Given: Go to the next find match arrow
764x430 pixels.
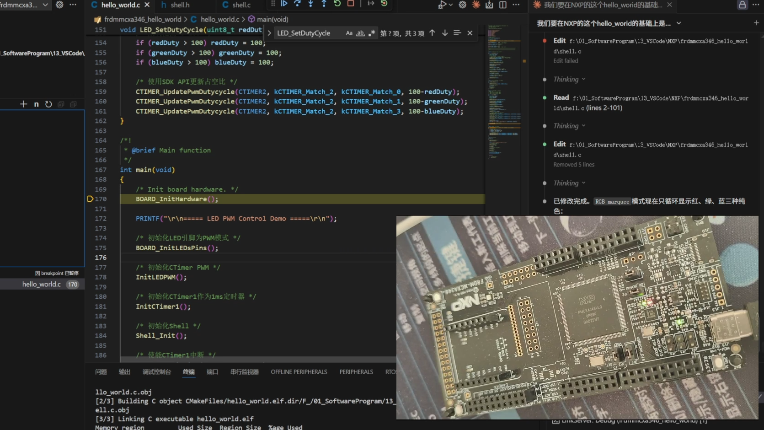Looking at the screenshot, I should 444,33.
